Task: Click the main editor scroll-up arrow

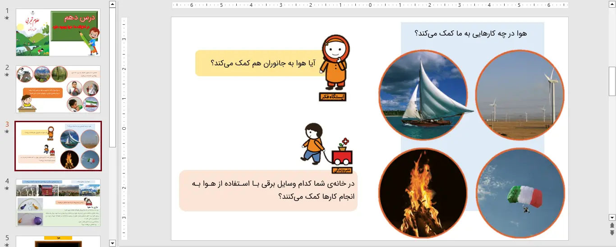Action: (612, 4)
